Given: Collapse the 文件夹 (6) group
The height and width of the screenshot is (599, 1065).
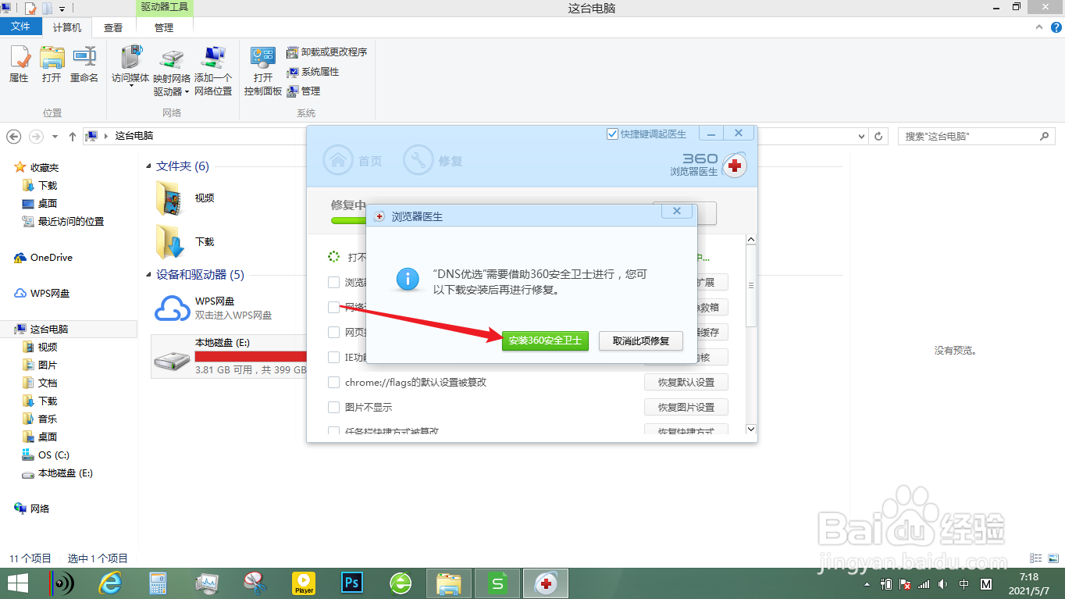Looking at the screenshot, I should 149,166.
